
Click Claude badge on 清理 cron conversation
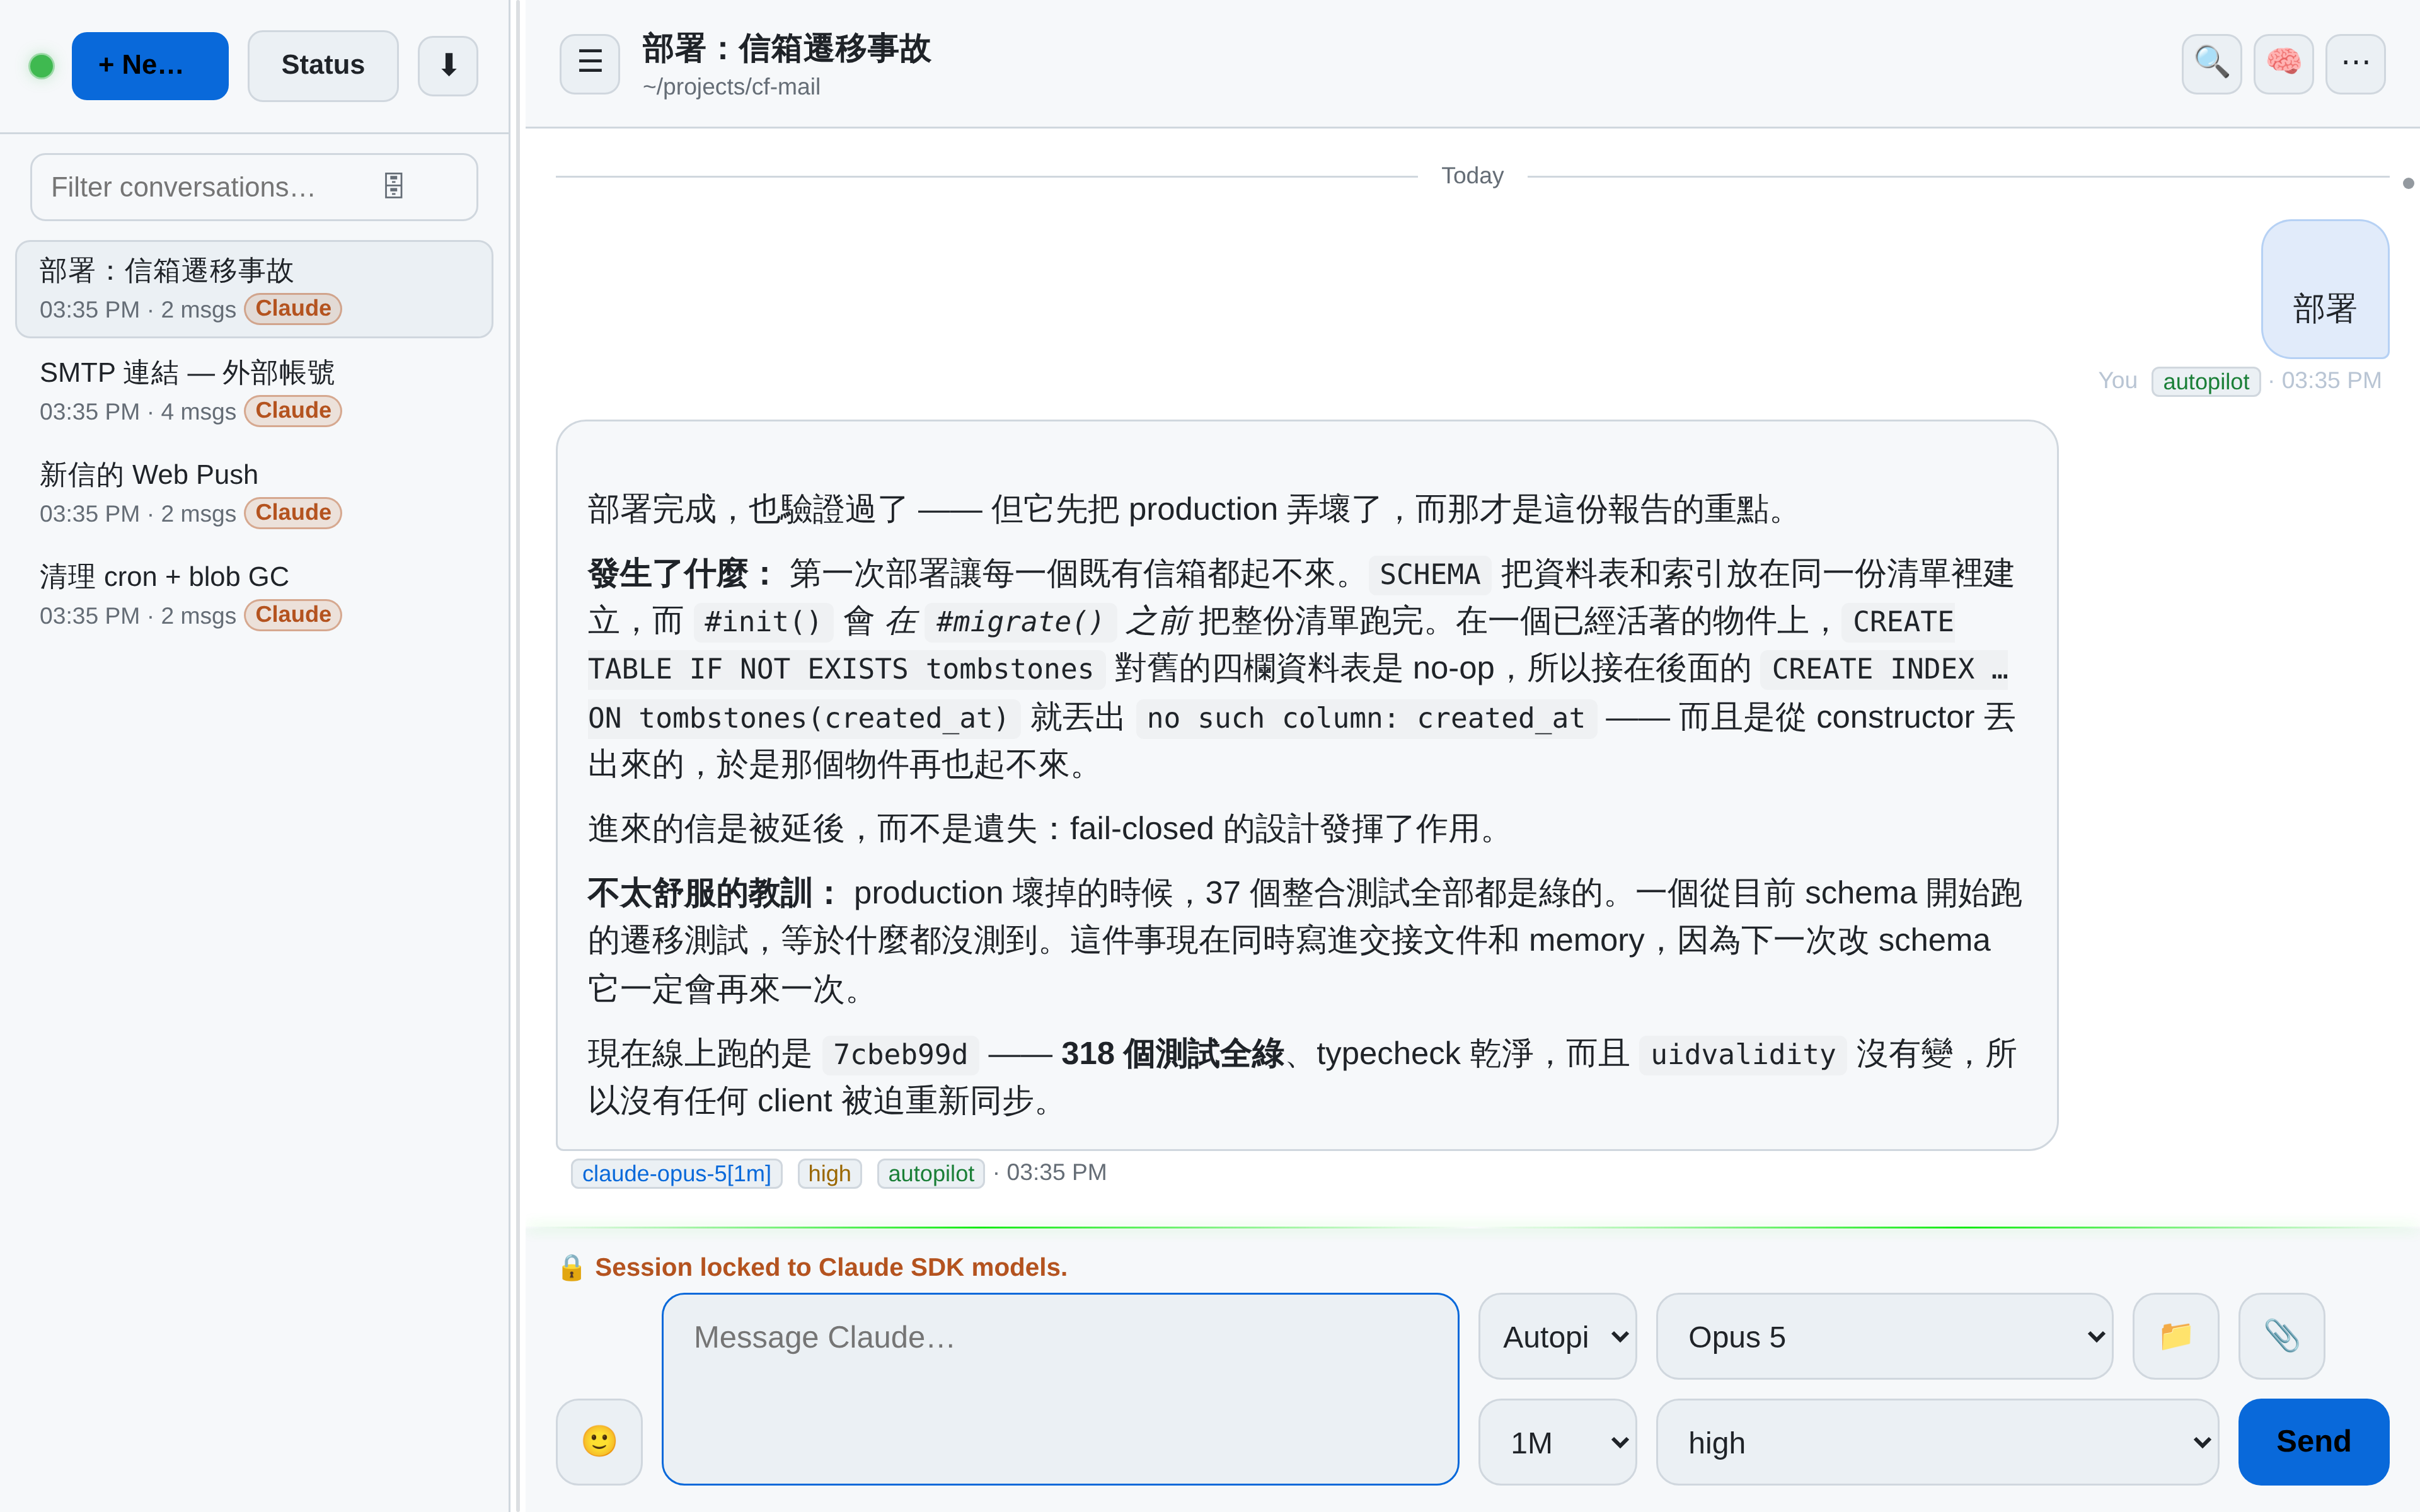(x=293, y=615)
